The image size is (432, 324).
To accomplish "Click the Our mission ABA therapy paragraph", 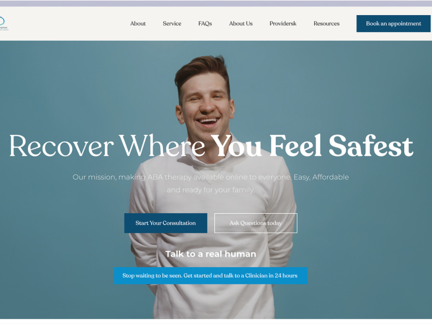I will (x=211, y=183).
